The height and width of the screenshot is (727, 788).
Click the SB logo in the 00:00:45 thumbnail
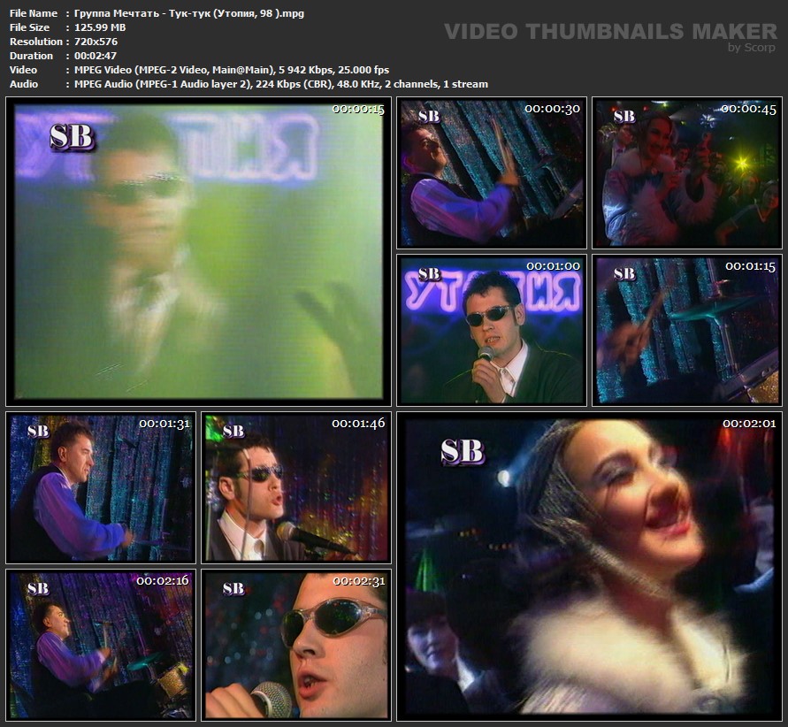pyautogui.click(x=624, y=117)
